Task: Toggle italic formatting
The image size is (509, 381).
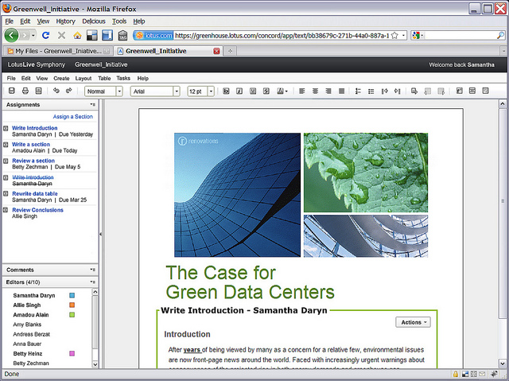Action: tap(239, 91)
